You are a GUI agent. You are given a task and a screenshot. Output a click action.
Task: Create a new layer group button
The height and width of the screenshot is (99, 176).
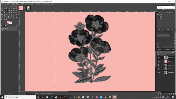click(x=160, y=94)
